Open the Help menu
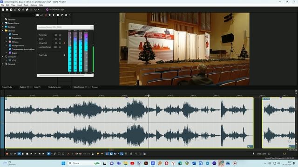The height and width of the screenshot is (167, 298). click(41, 5)
